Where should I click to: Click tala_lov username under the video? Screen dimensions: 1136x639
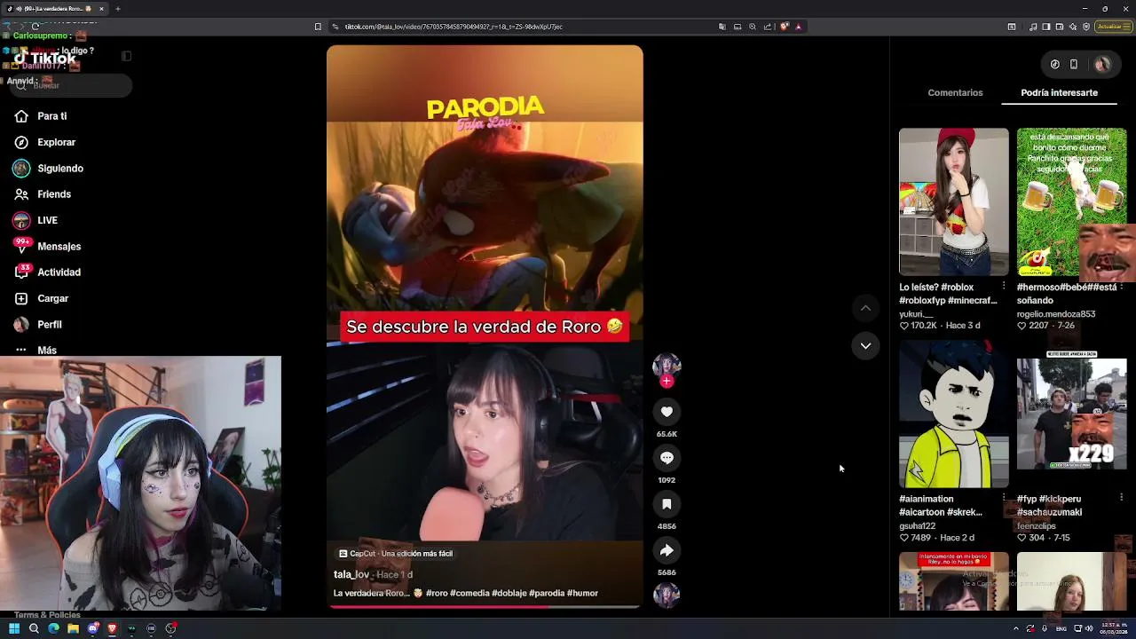tap(351, 574)
